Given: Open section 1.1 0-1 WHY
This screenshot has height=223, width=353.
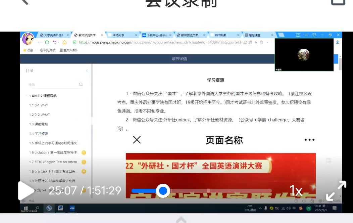Looking at the screenshot, I should 39,105.
